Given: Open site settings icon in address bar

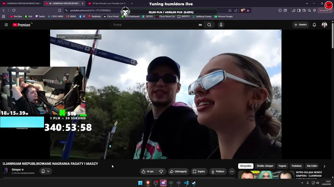Looking at the screenshot, I should click(x=66, y=10).
